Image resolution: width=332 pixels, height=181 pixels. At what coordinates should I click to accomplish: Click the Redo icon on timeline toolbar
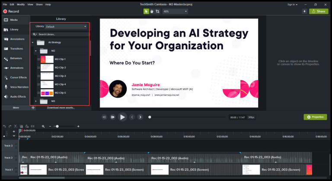pos(10,127)
